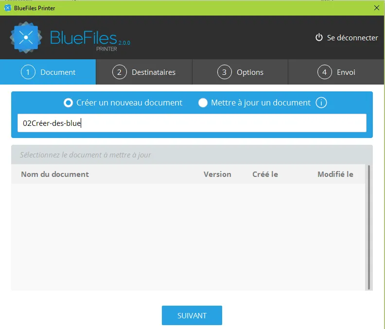Sort by Nom du document column header

tap(55, 174)
